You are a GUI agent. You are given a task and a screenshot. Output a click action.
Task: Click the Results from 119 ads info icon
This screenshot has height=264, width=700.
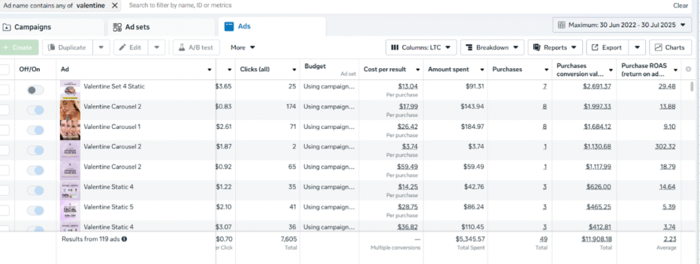coord(124,239)
